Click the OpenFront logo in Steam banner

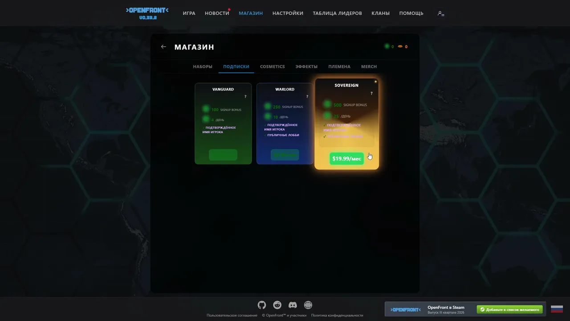click(x=406, y=309)
